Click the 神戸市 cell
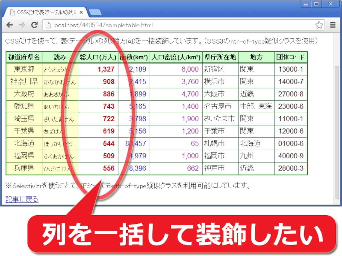The height and width of the screenshot is (256, 342). 220,168
